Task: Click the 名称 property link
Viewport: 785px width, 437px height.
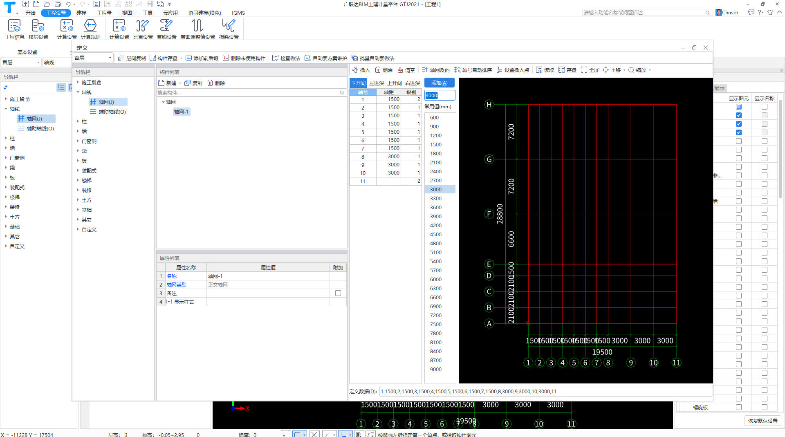Action: click(172, 276)
